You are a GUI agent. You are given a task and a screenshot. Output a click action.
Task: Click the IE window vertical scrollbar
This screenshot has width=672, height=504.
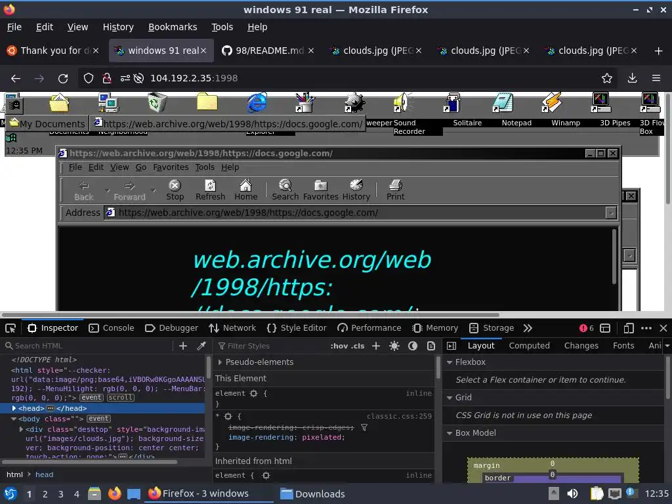point(614,257)
